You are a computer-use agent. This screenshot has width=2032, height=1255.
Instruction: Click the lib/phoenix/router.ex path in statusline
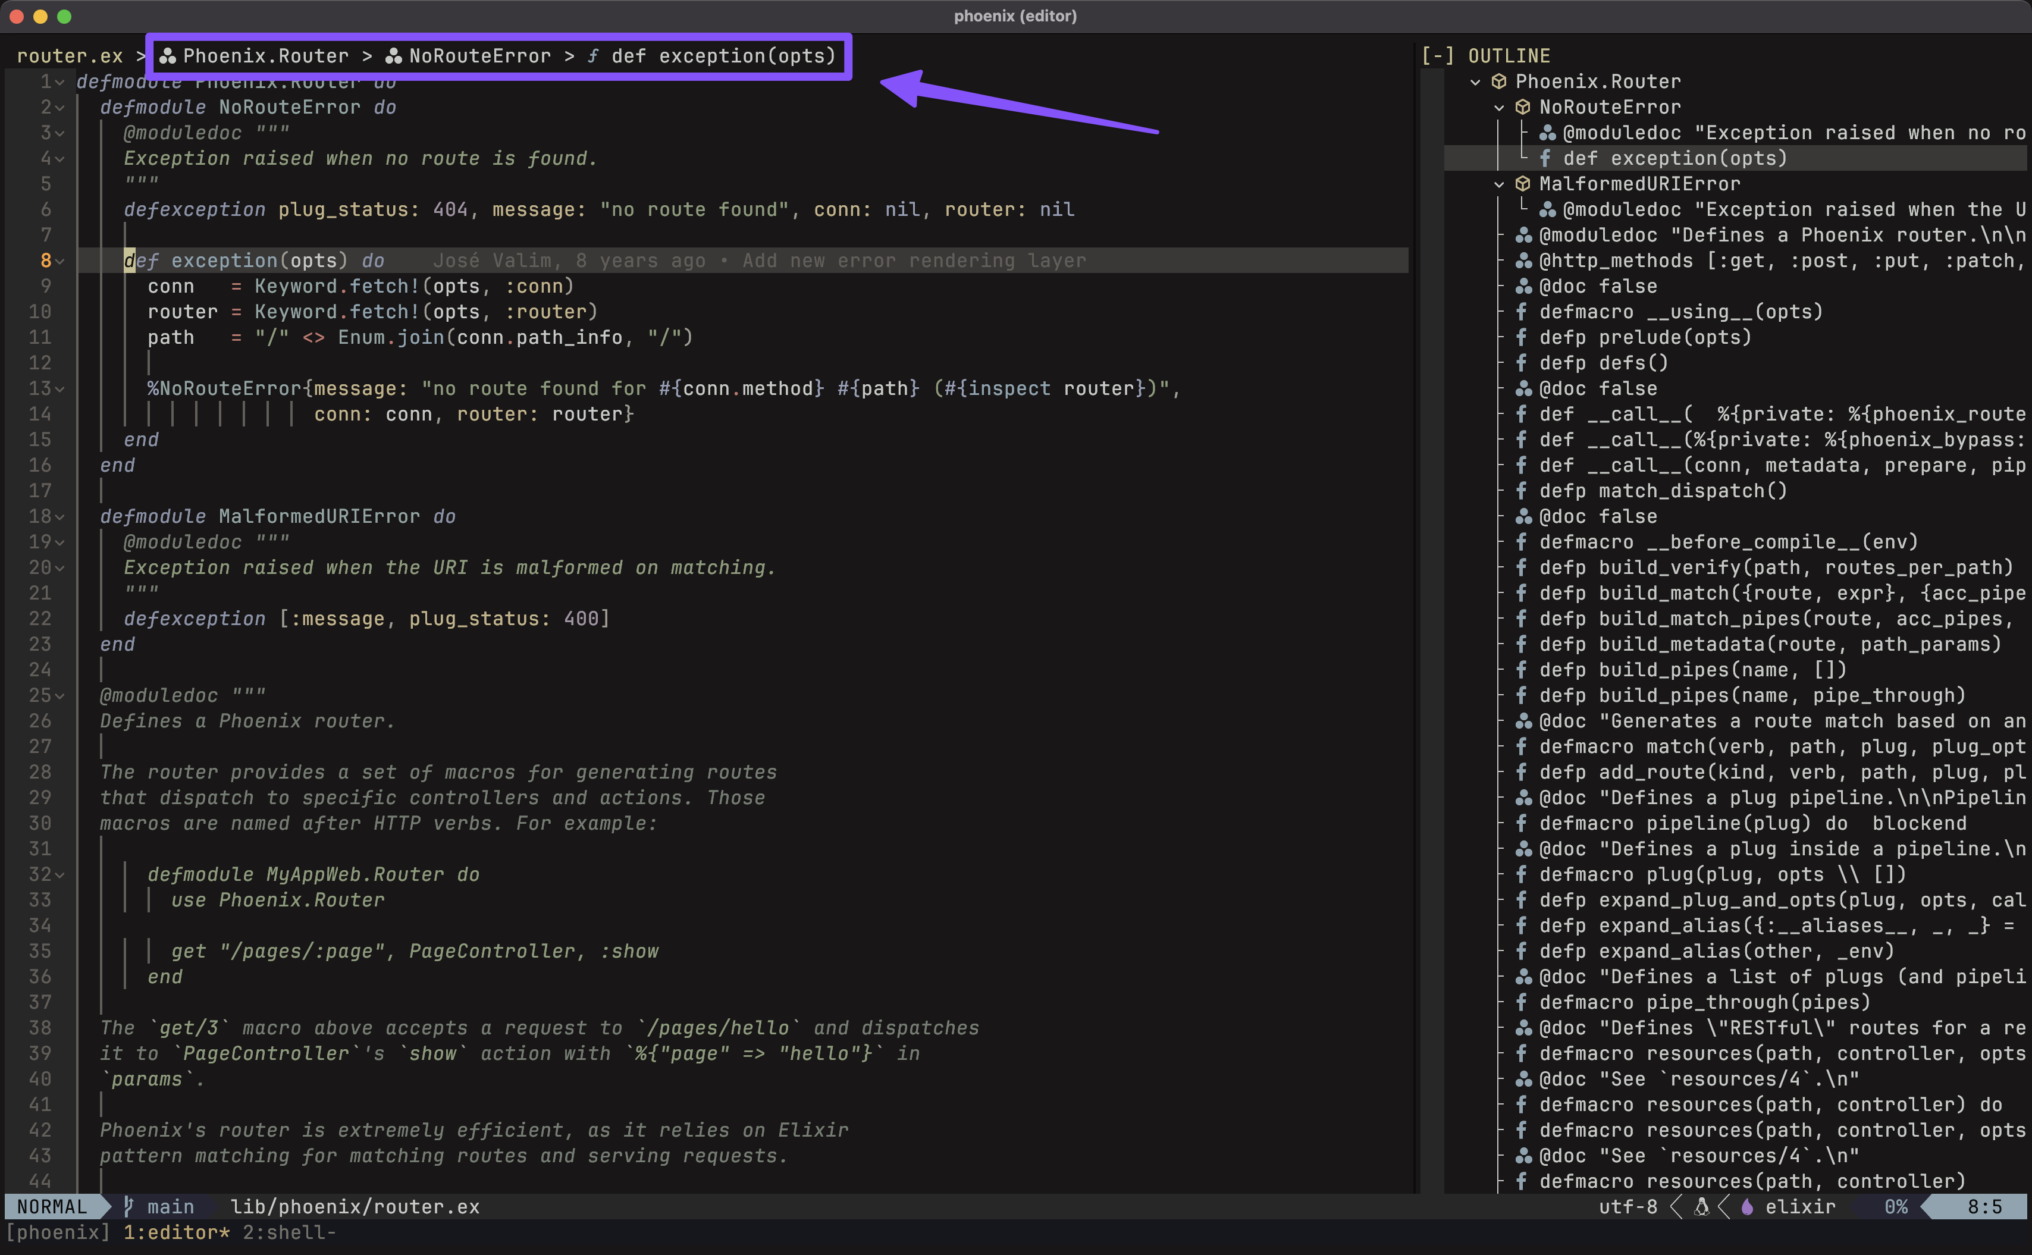[x=355, y=1207]
